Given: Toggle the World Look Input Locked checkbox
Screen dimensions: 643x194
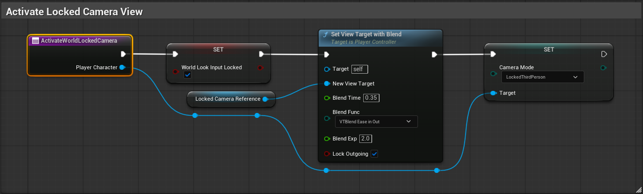Looking at the screenshot, I should pos(188,75).
